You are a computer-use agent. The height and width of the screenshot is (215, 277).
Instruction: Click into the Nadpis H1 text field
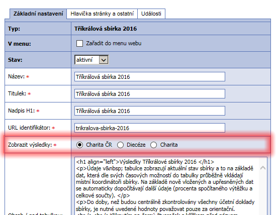click(x=150, y=111)
